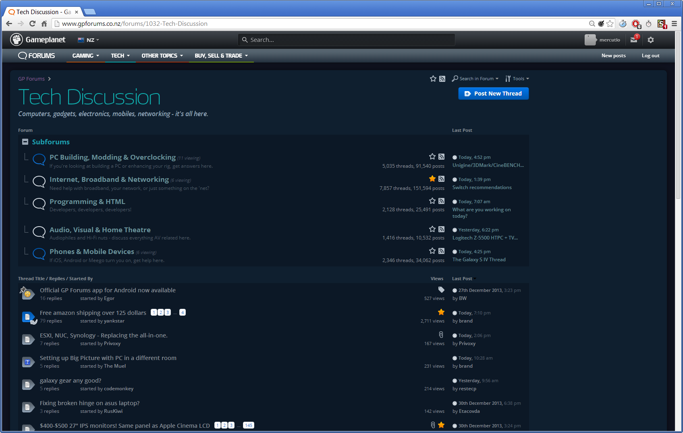Click the settings gear in the header
683x433 pixels.
click(651, 40)
